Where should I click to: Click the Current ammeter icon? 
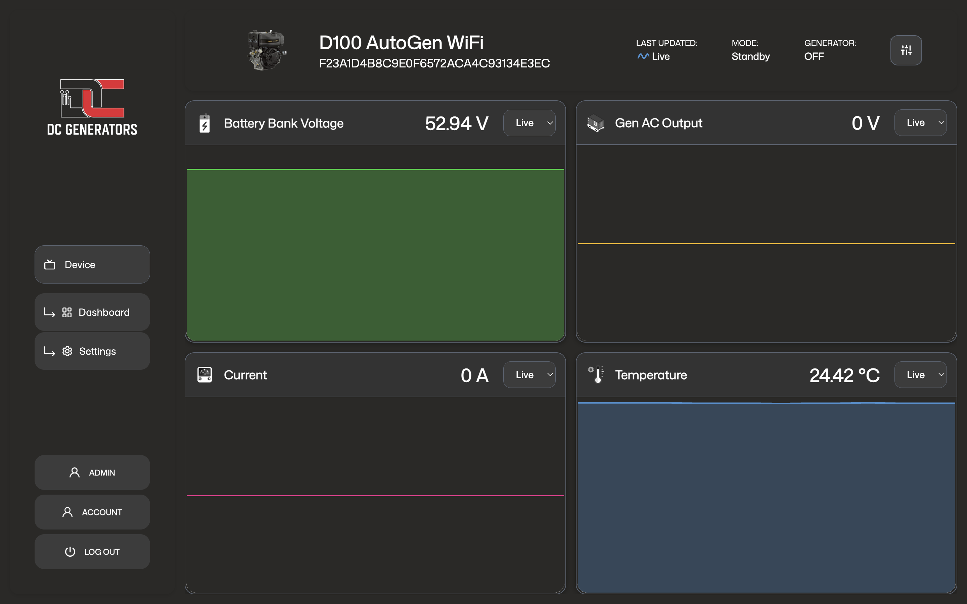point(204,375)
